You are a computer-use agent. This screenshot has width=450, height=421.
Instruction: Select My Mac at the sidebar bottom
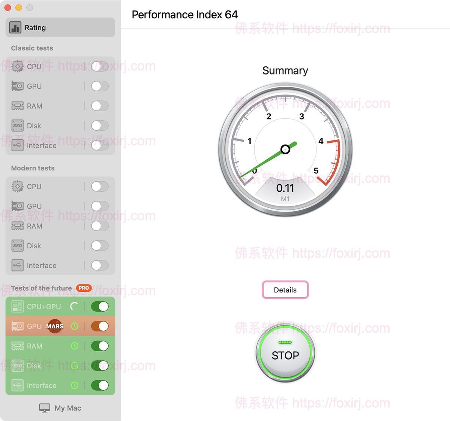[x=60, y=408]
